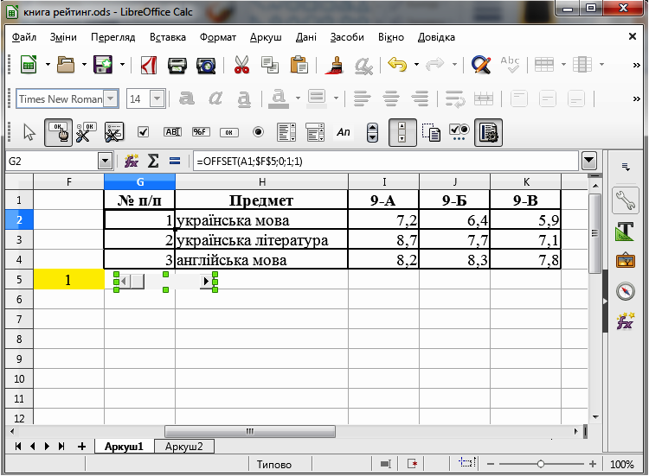The width and height of the screenshot is (649, 476).
Task: Expand the font name dropdown
Action: (x=110, y=98)
